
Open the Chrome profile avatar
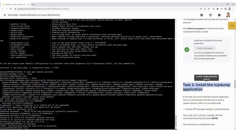pyautogui.click(x=229, y=9)
